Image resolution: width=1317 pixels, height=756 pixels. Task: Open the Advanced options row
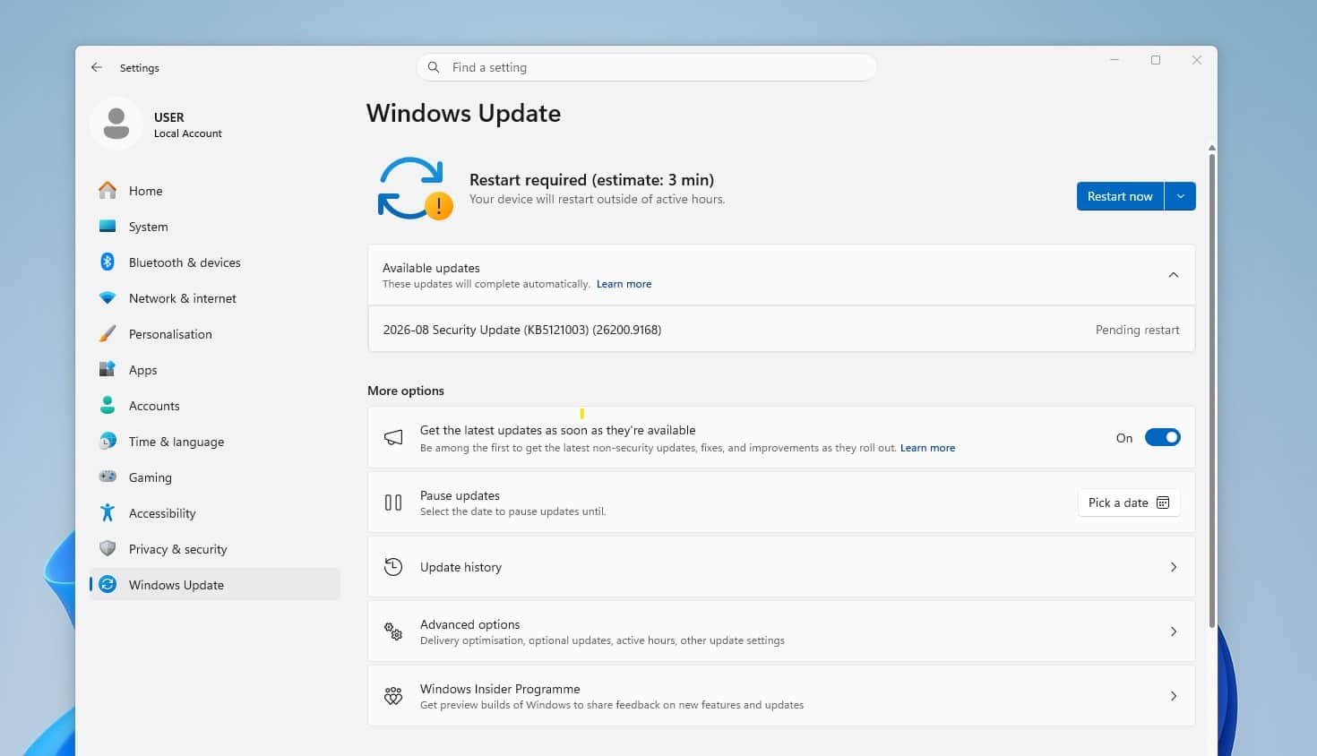pos(781,631)
